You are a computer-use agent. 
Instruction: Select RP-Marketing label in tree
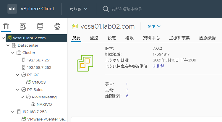44,97
